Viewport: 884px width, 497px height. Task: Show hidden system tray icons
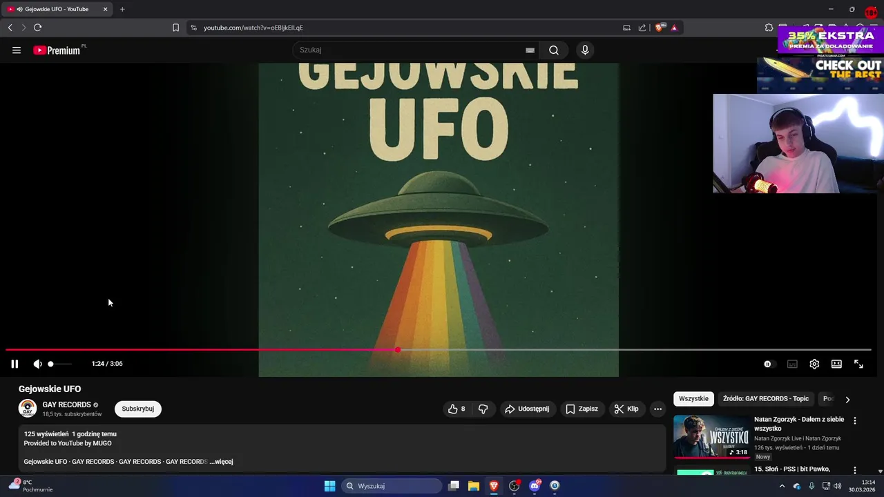pyautogui.click(x=782, y=486)
